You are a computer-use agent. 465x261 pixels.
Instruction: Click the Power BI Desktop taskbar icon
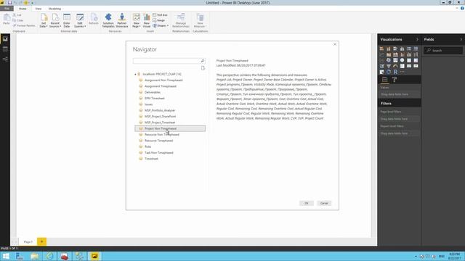[94, 256]
